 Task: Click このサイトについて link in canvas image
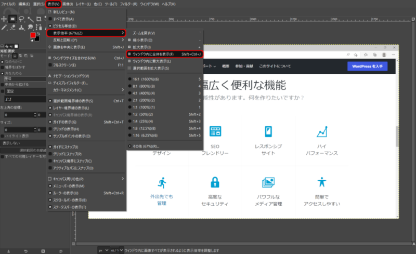(275, 66)
